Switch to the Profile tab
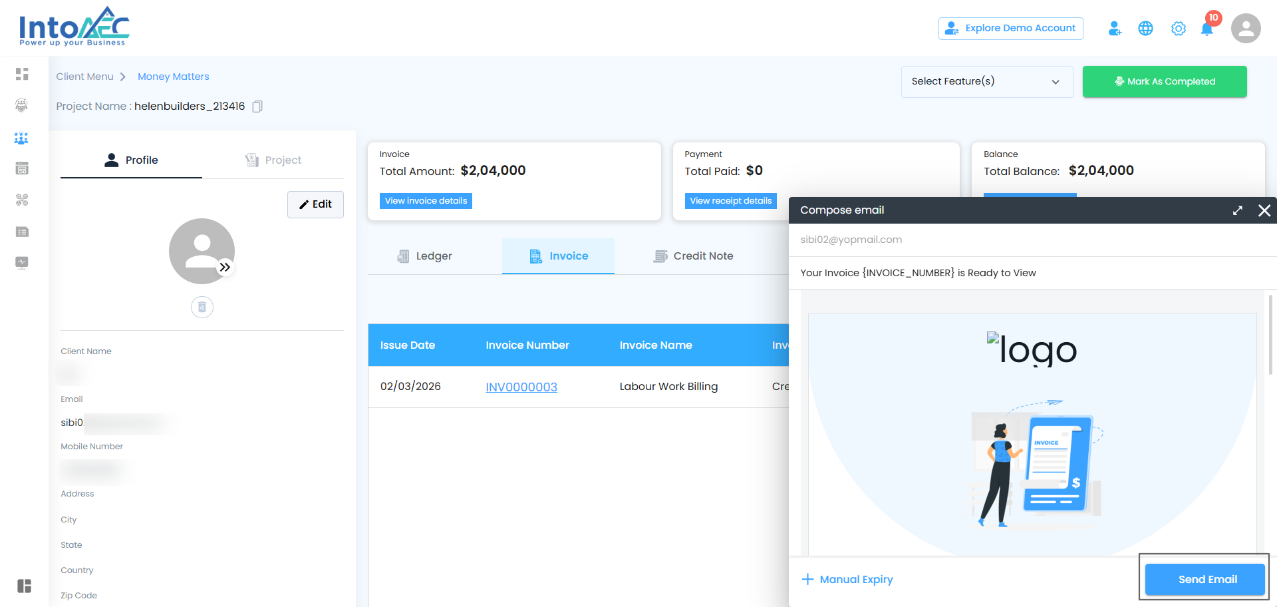 click(131, 160)
